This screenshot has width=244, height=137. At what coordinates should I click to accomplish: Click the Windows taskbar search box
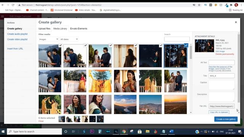tap(34, 132)
